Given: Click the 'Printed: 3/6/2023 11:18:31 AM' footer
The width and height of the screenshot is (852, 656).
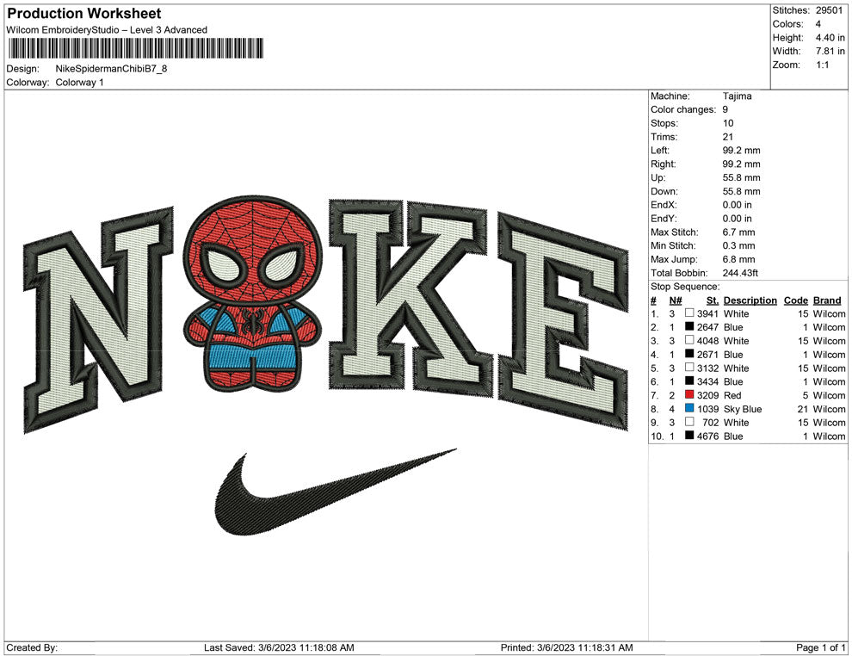Looking at the screenshot, I should tap(567, 647).
